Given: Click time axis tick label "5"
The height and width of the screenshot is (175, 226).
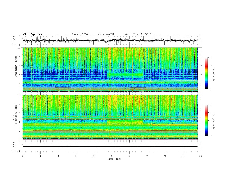Looking at the screenshot, I should tap(112, 156).
